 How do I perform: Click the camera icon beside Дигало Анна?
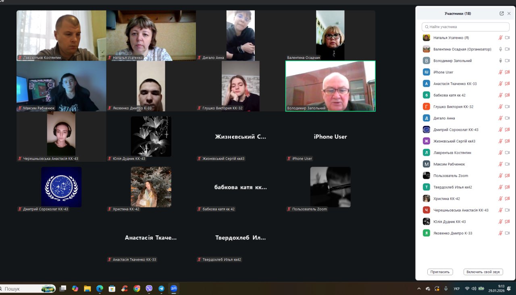click(x=507, y=118)
